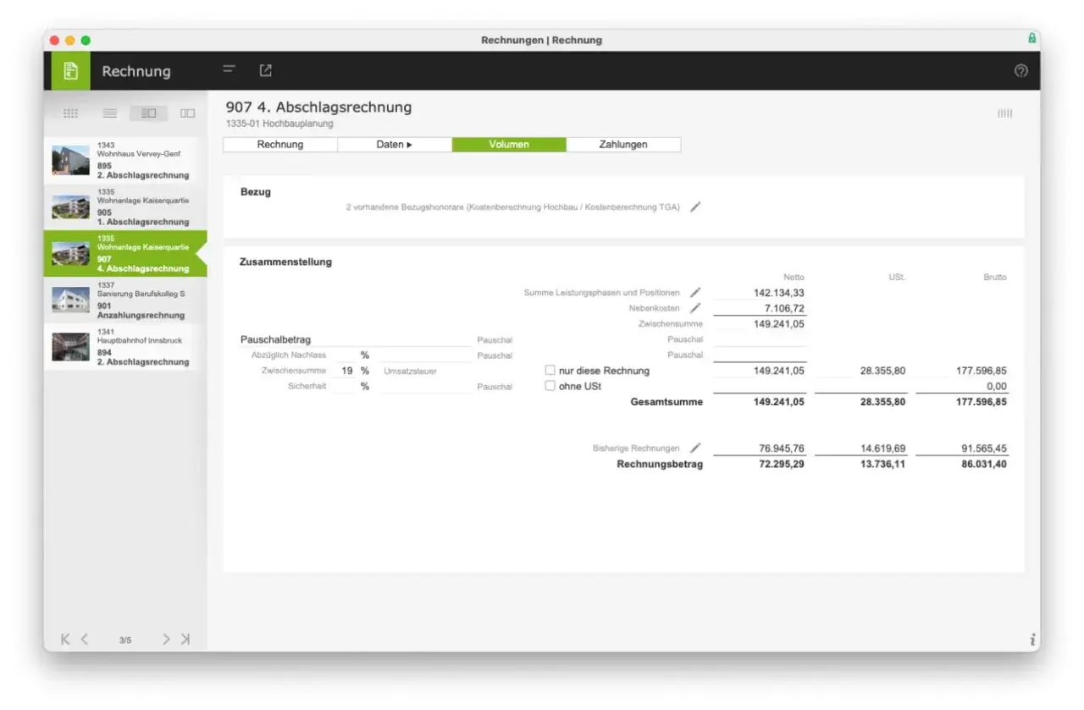1084x710 pixels.
Task: Switch to the Zahlungen tab
Action: click(x=623, y=145)
